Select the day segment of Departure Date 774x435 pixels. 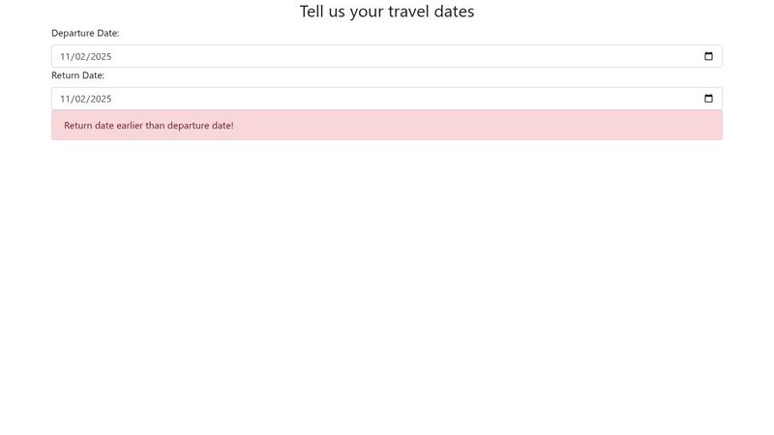pyautogui.click(x=81, y=56)
